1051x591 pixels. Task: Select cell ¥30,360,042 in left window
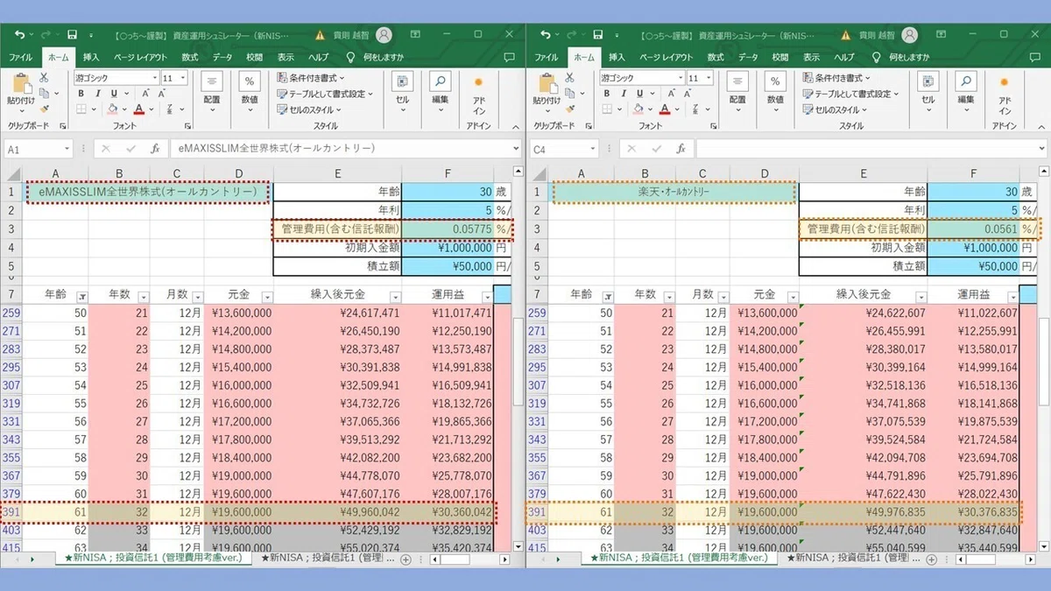click(x=448, y=512)
